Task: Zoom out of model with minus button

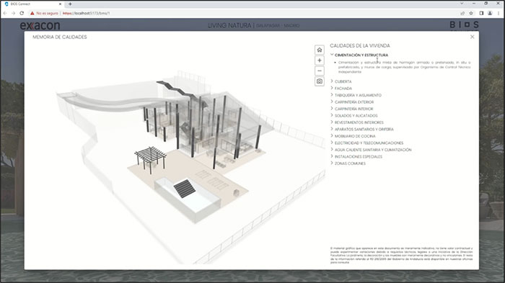Action: click(319, 71)
